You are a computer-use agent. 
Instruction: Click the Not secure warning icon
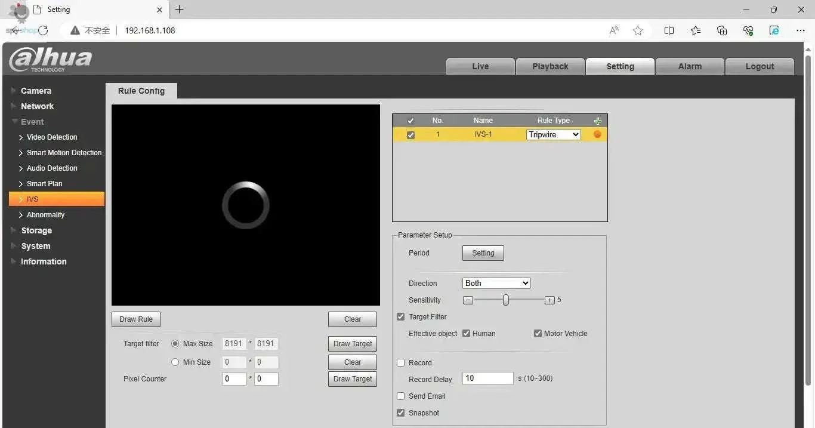coord(75,30)
